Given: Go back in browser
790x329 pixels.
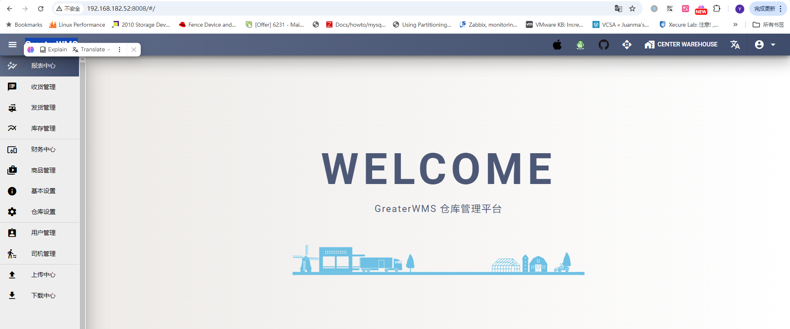Looking at the screenshot, I should [9, 9].
